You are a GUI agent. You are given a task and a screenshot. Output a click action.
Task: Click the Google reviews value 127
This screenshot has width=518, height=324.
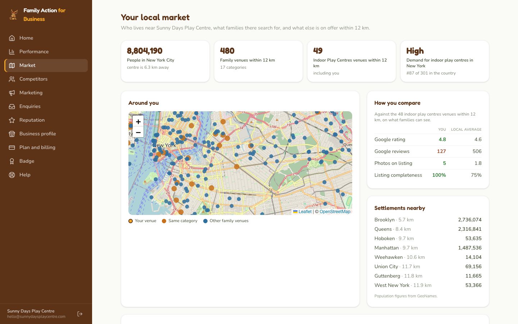(x=441, y=151)
